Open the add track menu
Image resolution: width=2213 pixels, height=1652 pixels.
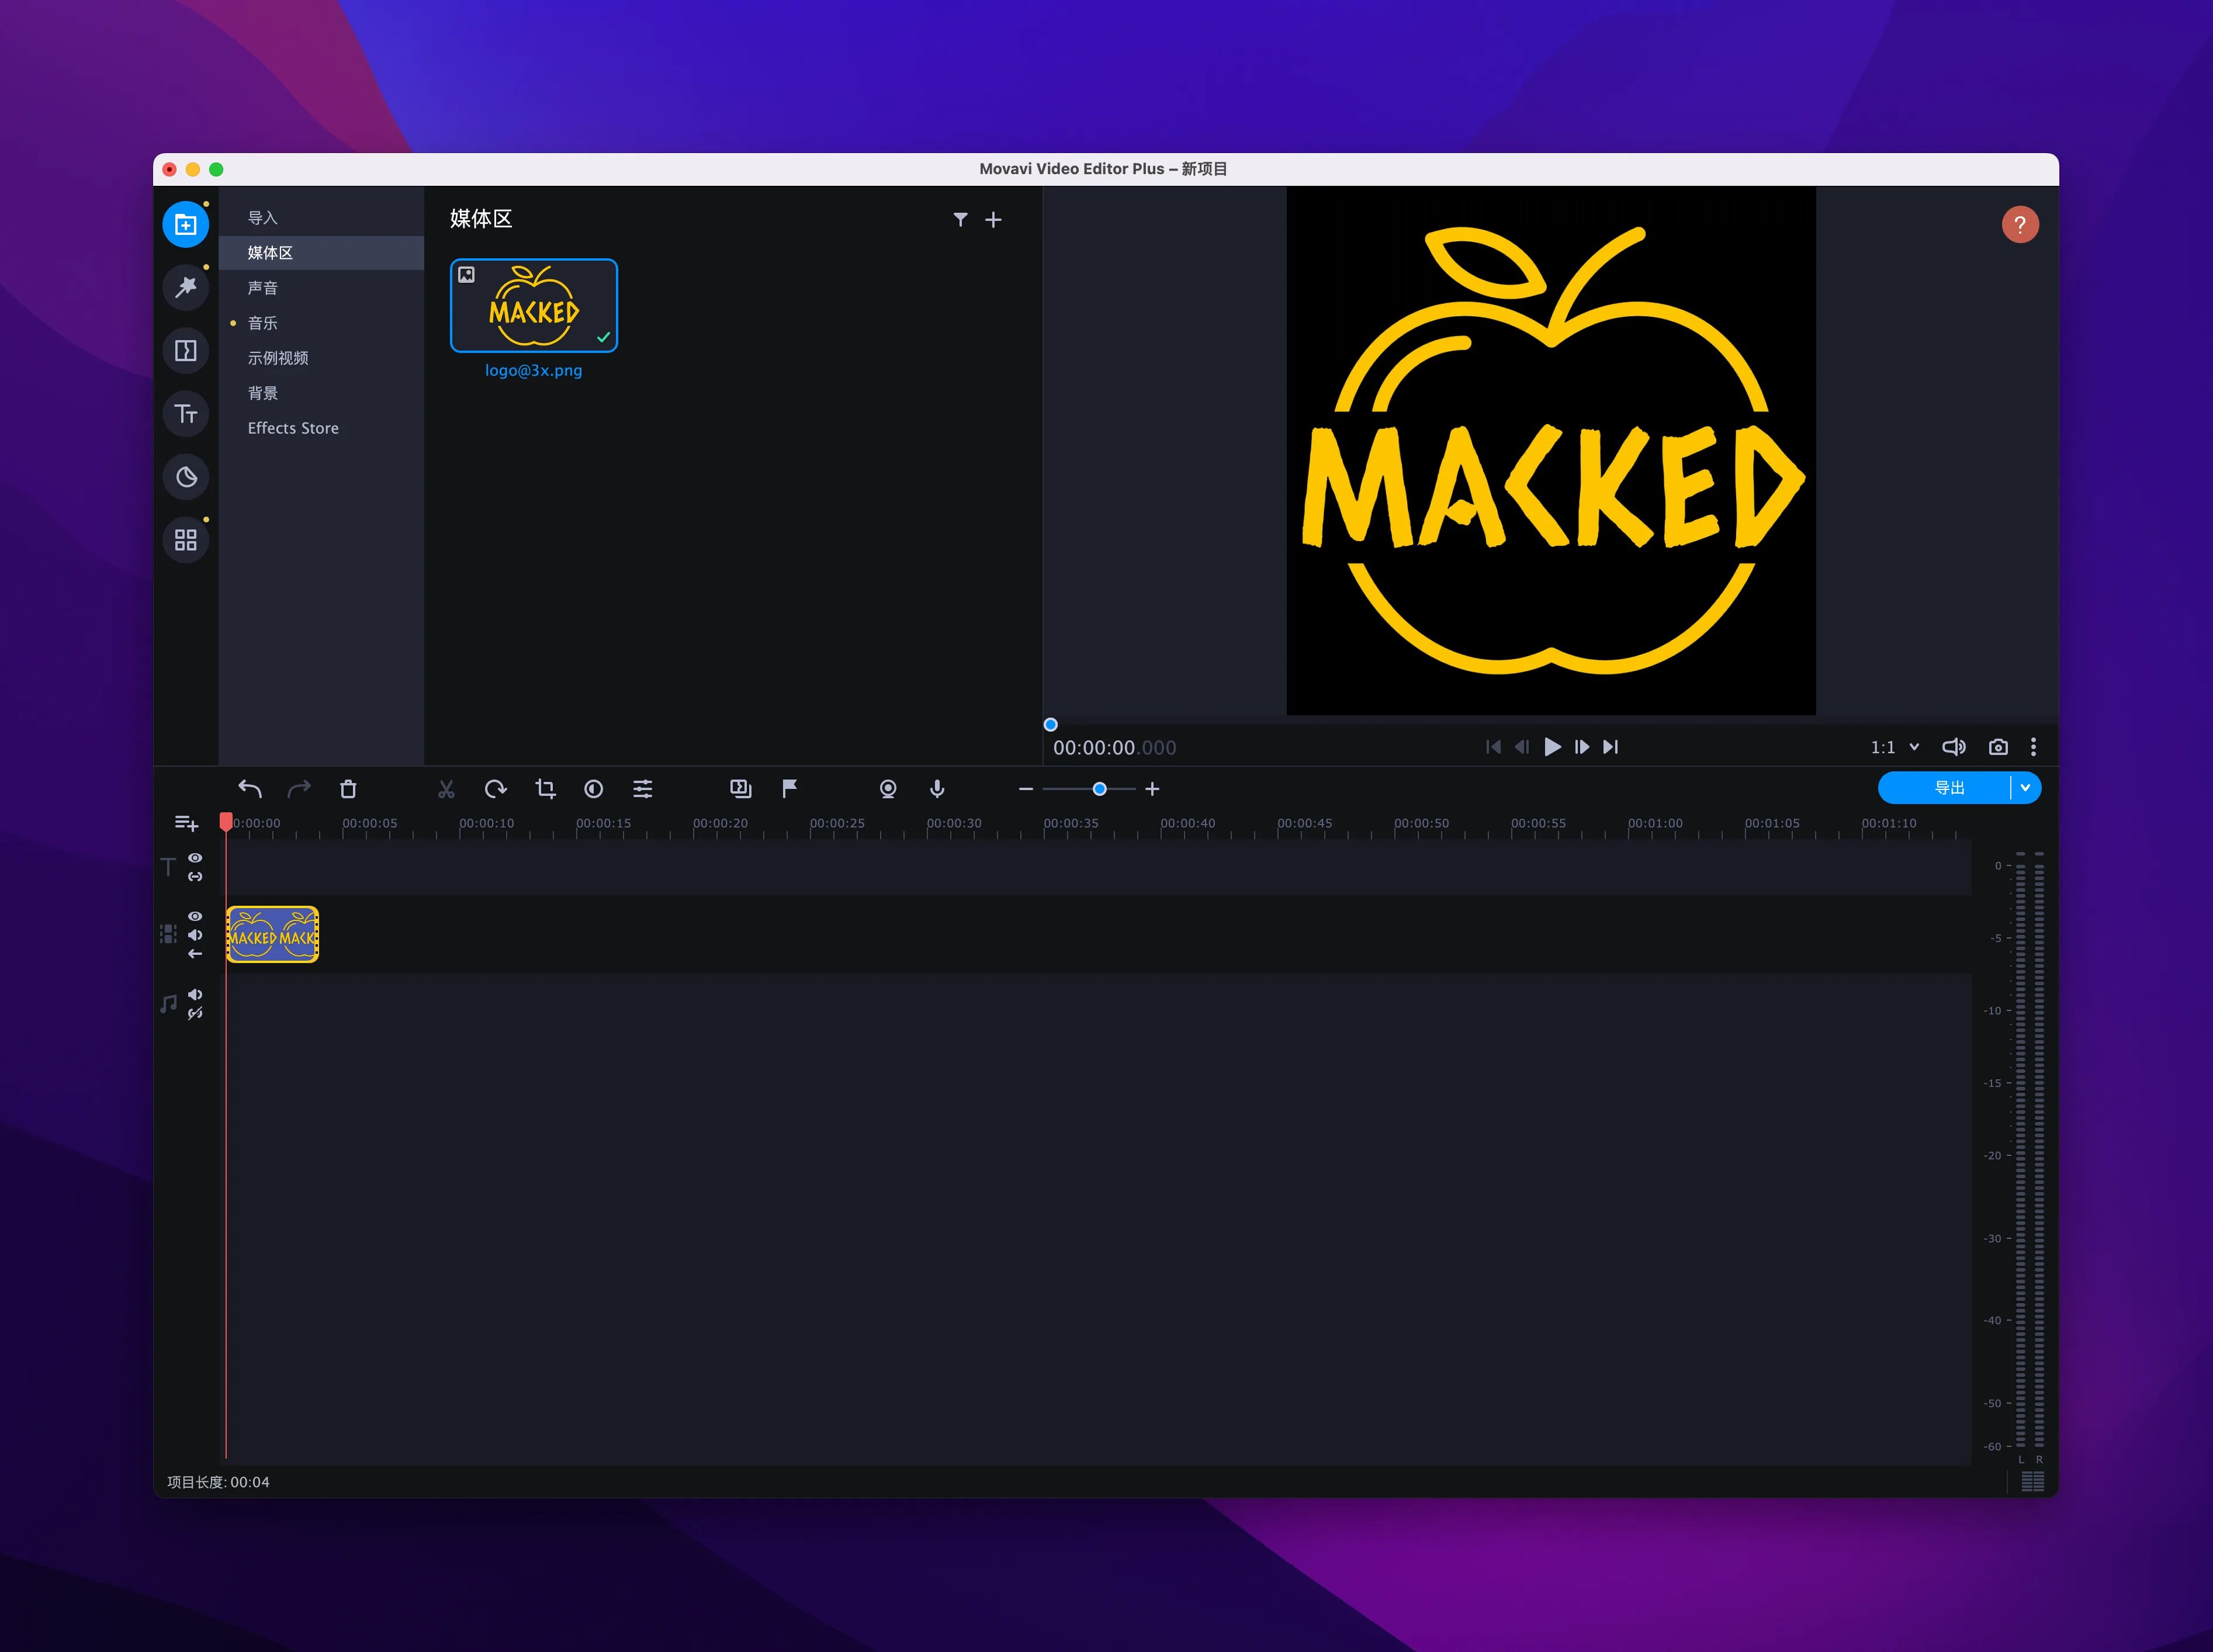pos(186,823)
